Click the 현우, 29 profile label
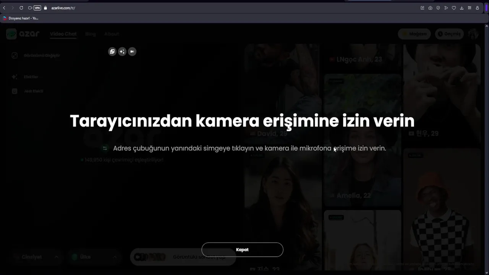489x275 pixels. coord(423,133)
